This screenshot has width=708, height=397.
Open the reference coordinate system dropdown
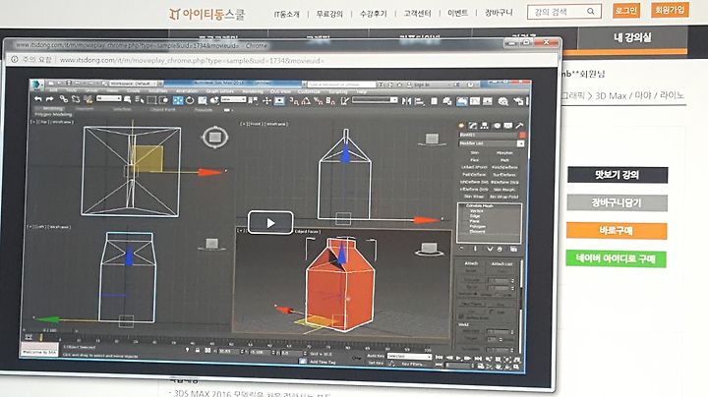coord(233,99)
